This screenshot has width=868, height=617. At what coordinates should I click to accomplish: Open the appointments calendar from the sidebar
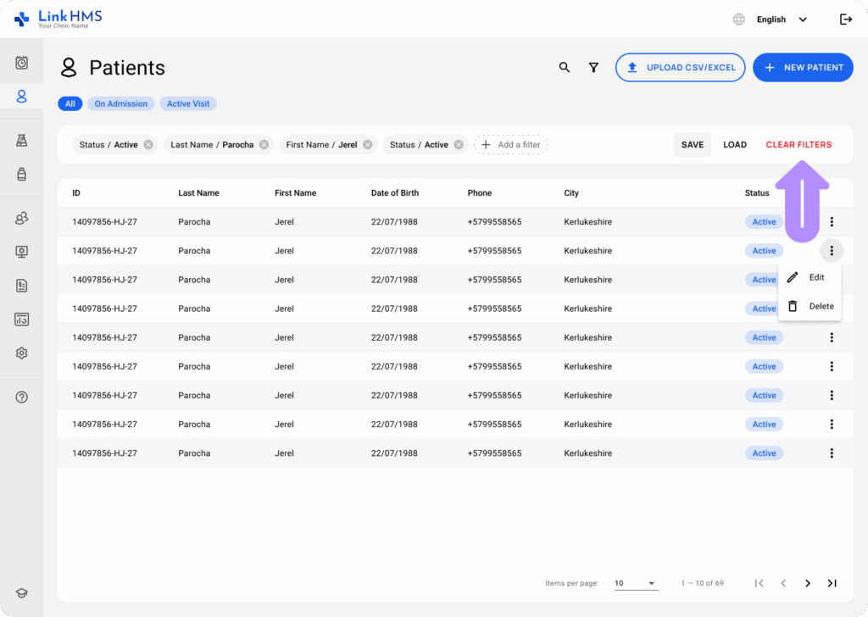click(23, 61)
